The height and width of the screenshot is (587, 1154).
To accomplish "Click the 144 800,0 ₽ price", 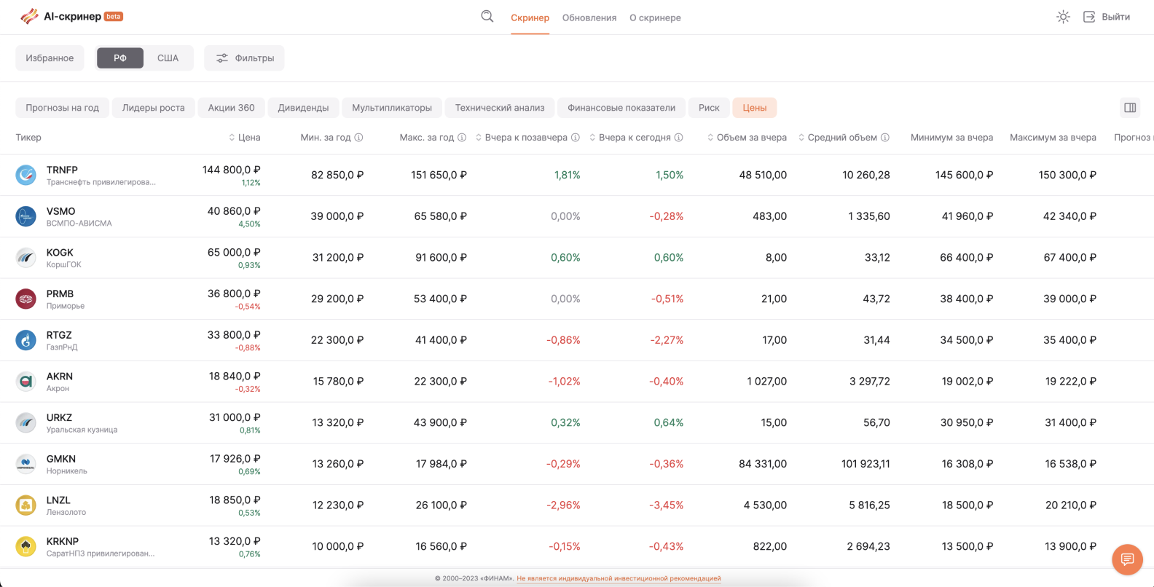I will [x=232, y=170].
